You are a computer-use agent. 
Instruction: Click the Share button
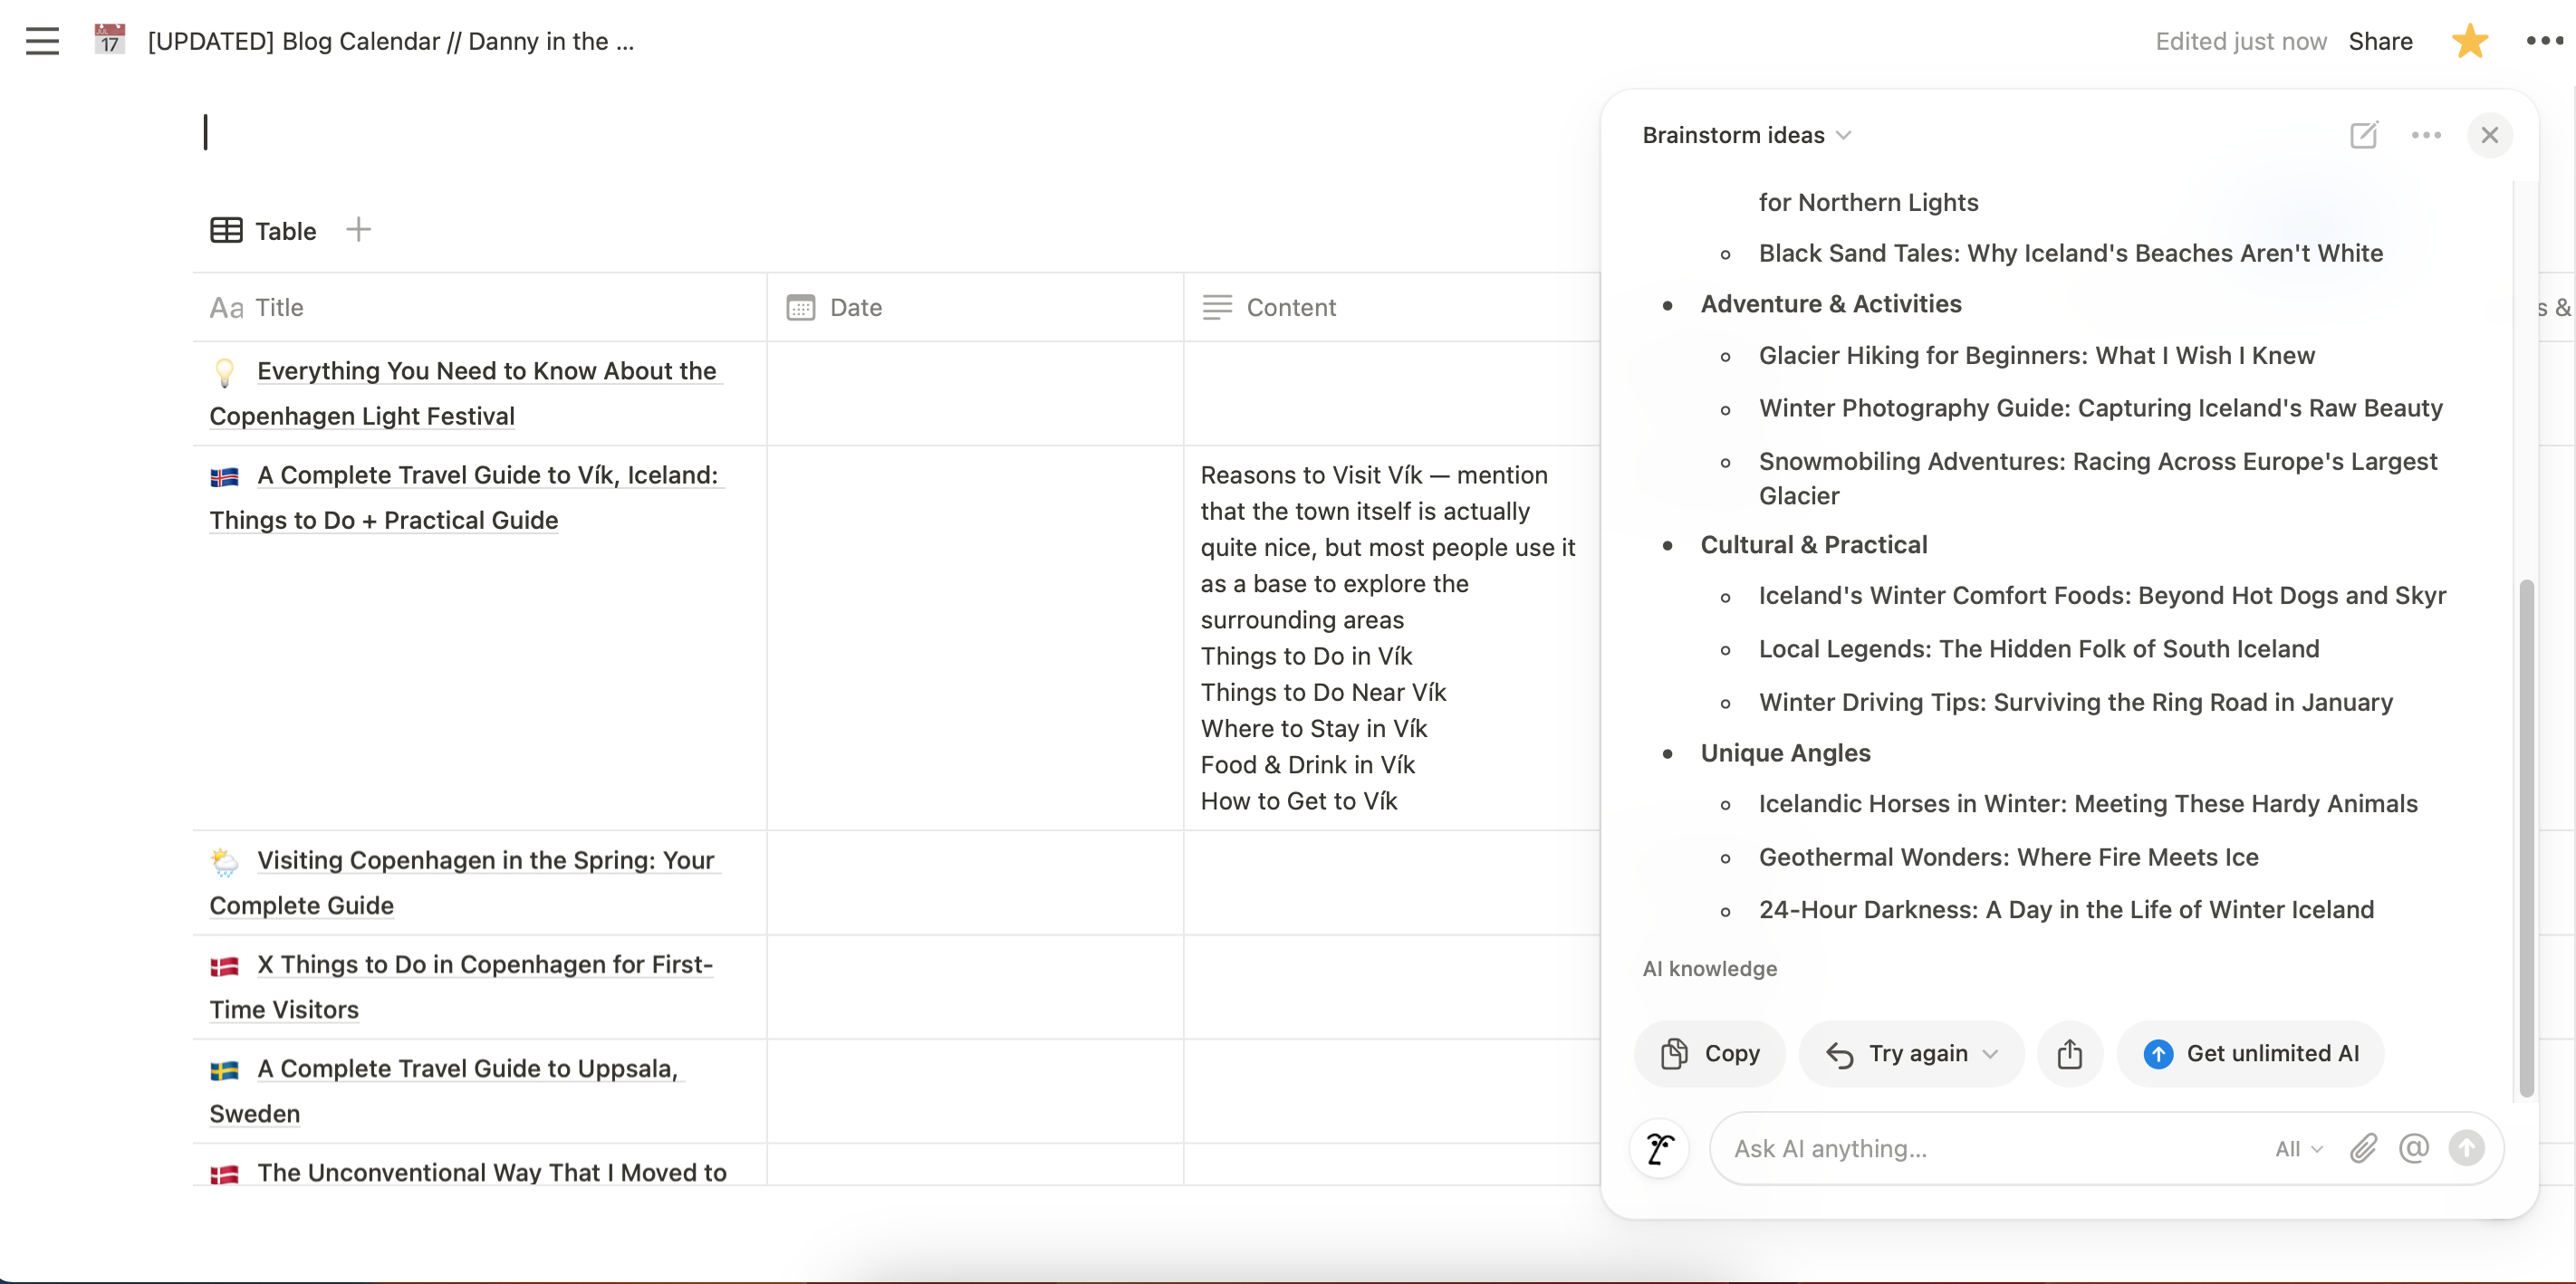2380,40
